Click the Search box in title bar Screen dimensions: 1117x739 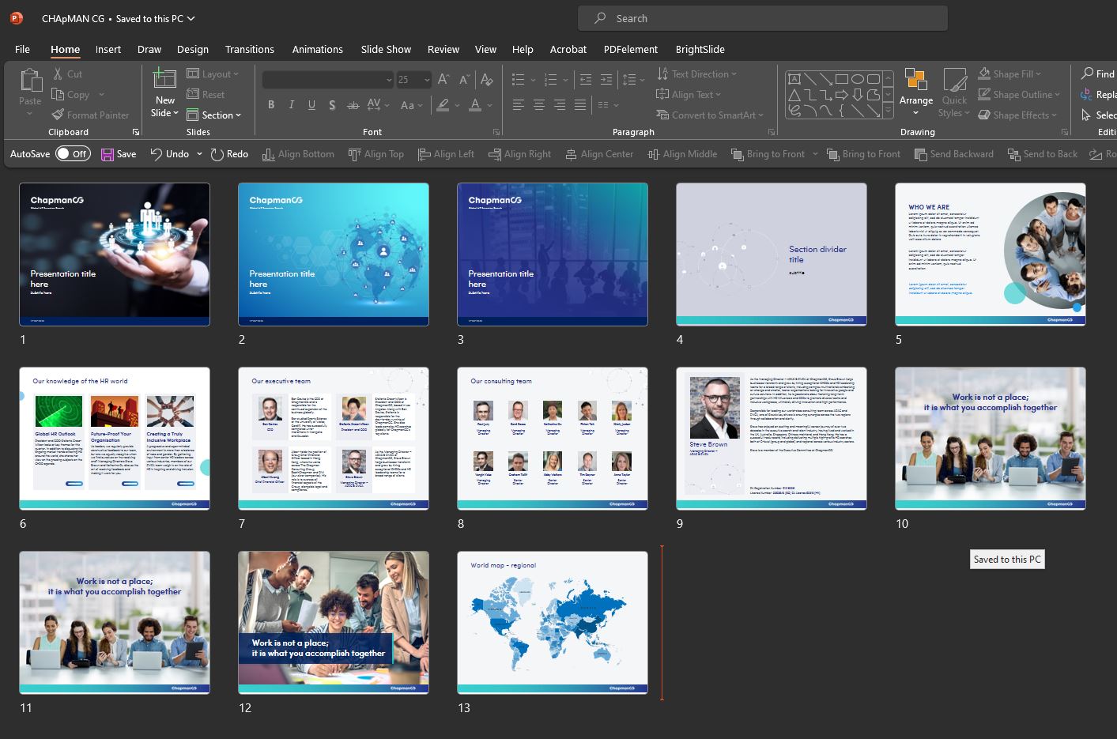point(763,18)
